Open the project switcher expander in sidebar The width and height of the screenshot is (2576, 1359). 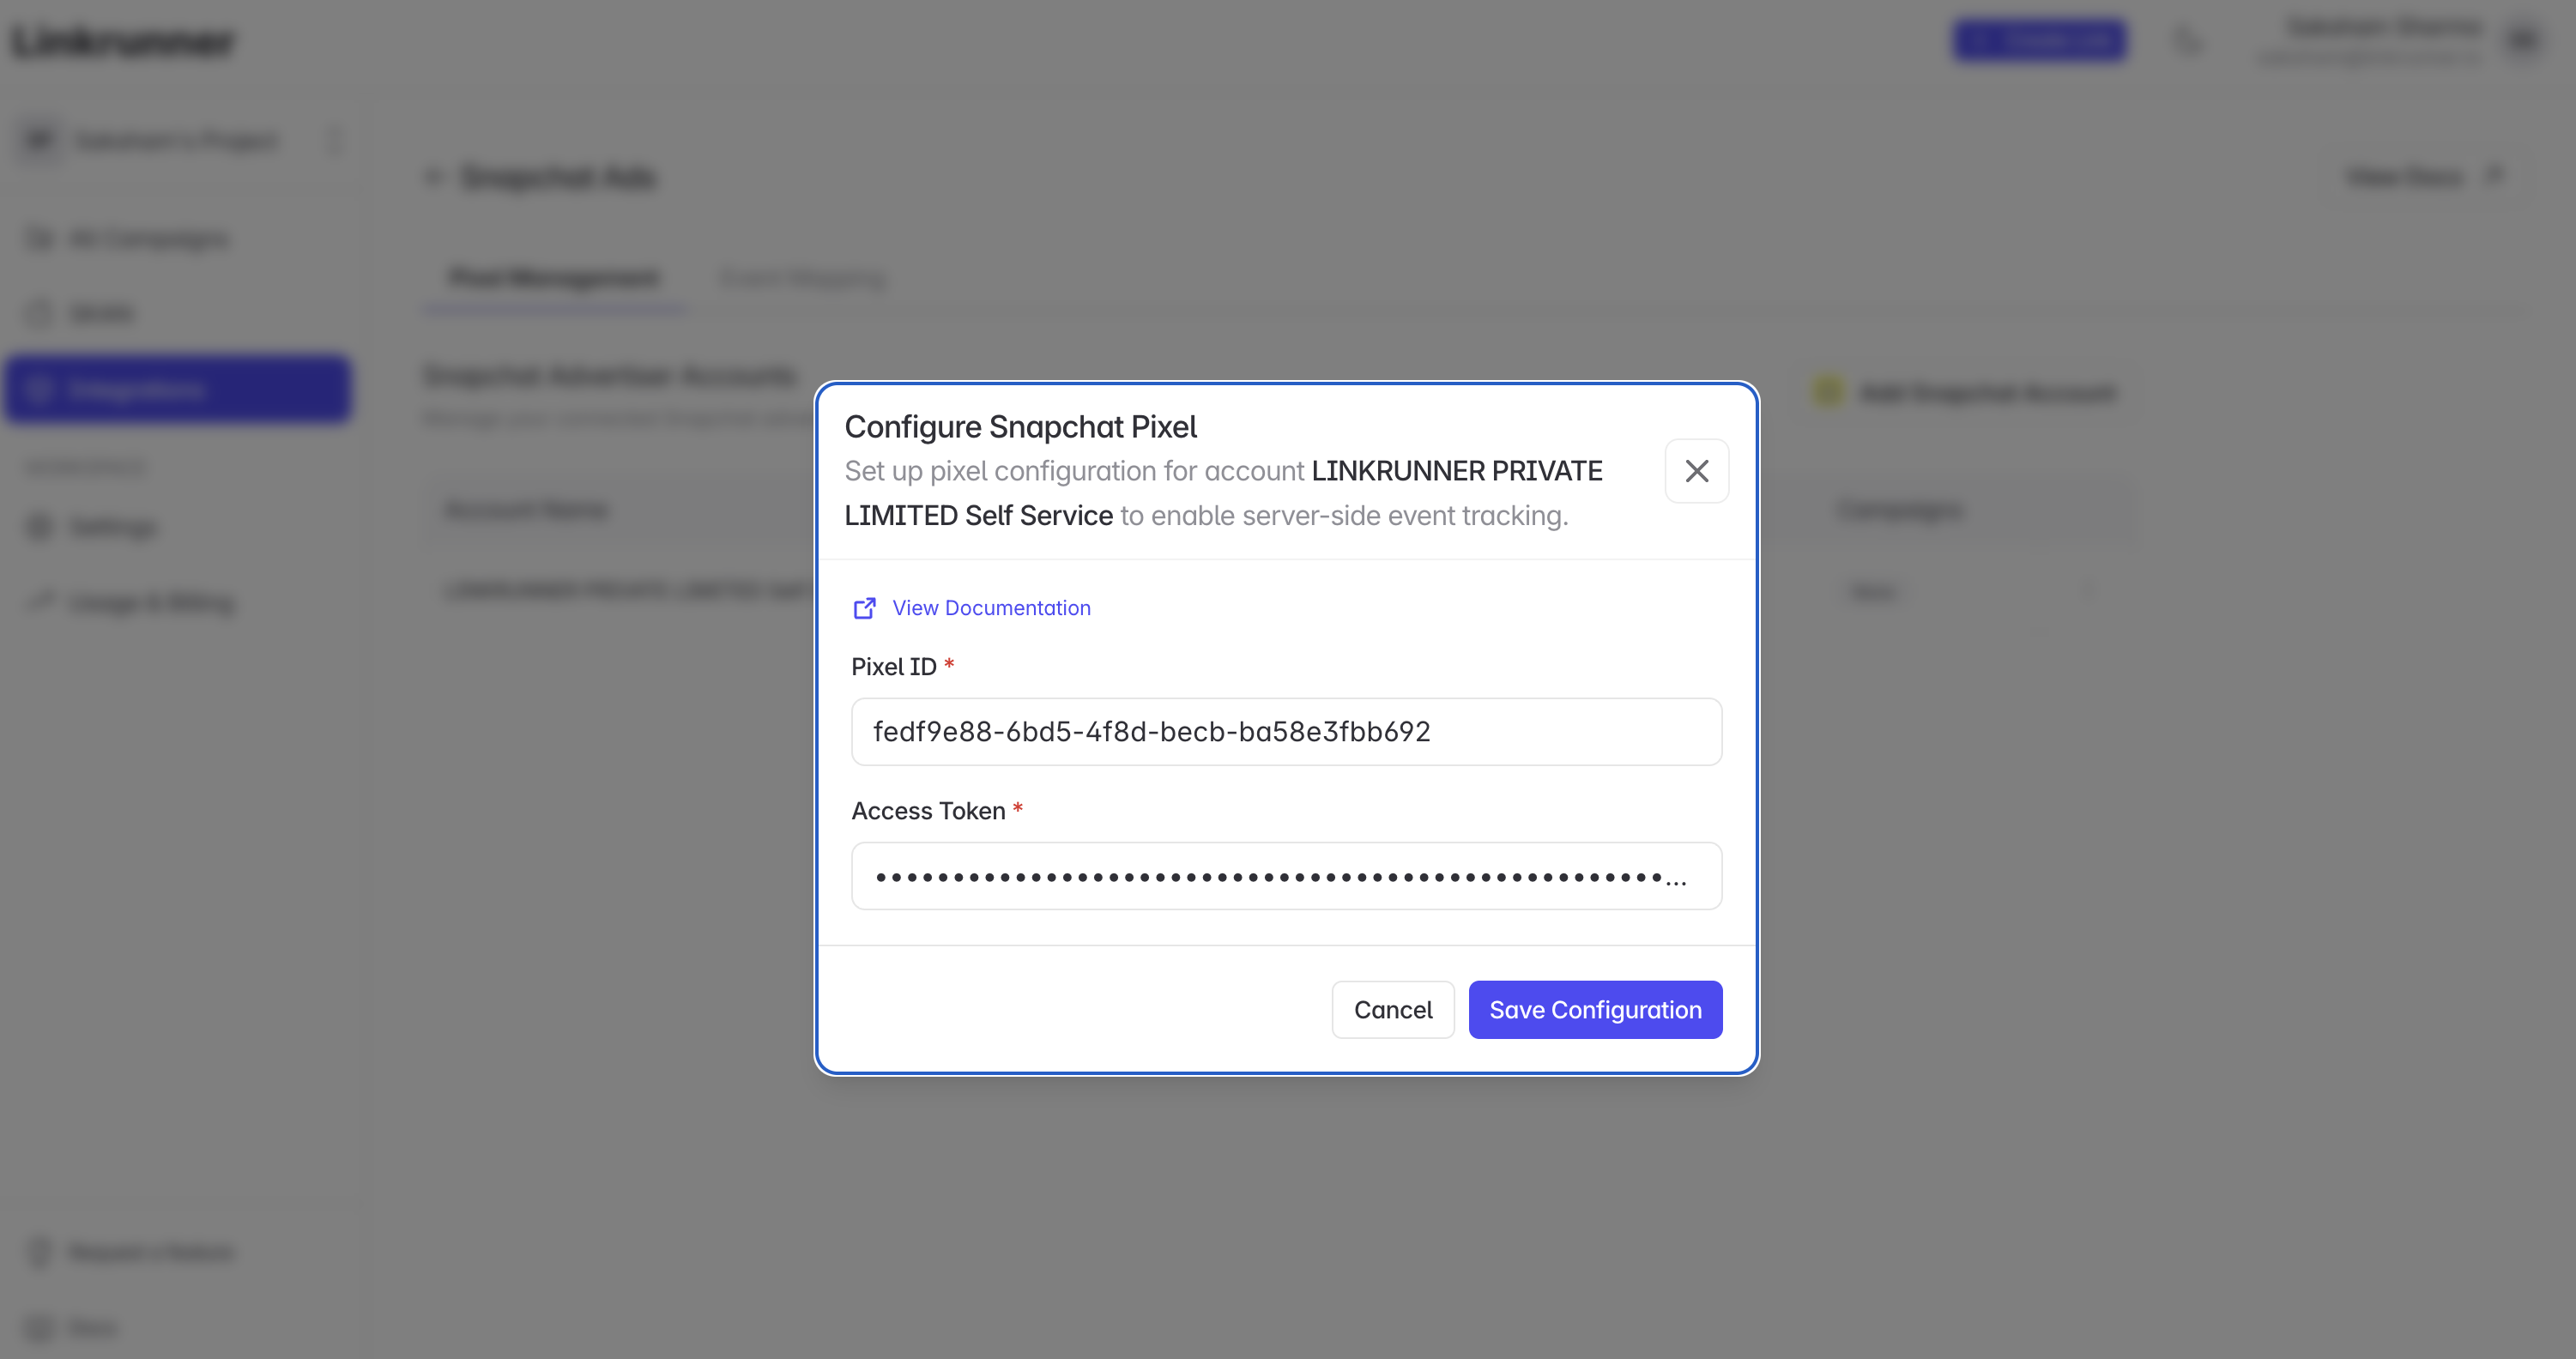334,140
